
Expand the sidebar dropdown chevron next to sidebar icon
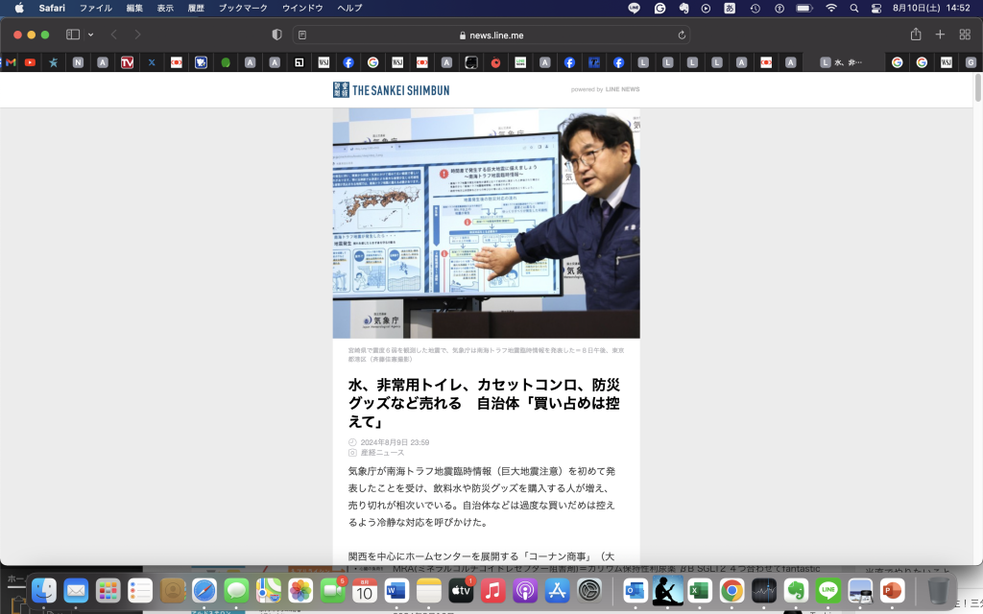click(x=90, y=33)
